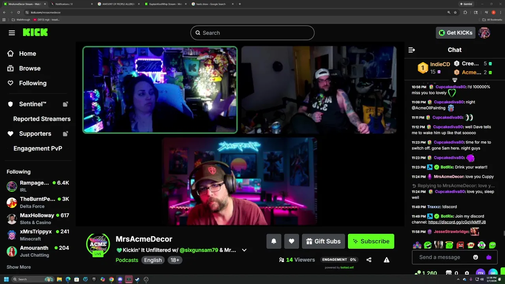Click the channel points 1,260 counter
Image resolution: width=505 pixels, height=284 pixels.
[426, 273]
